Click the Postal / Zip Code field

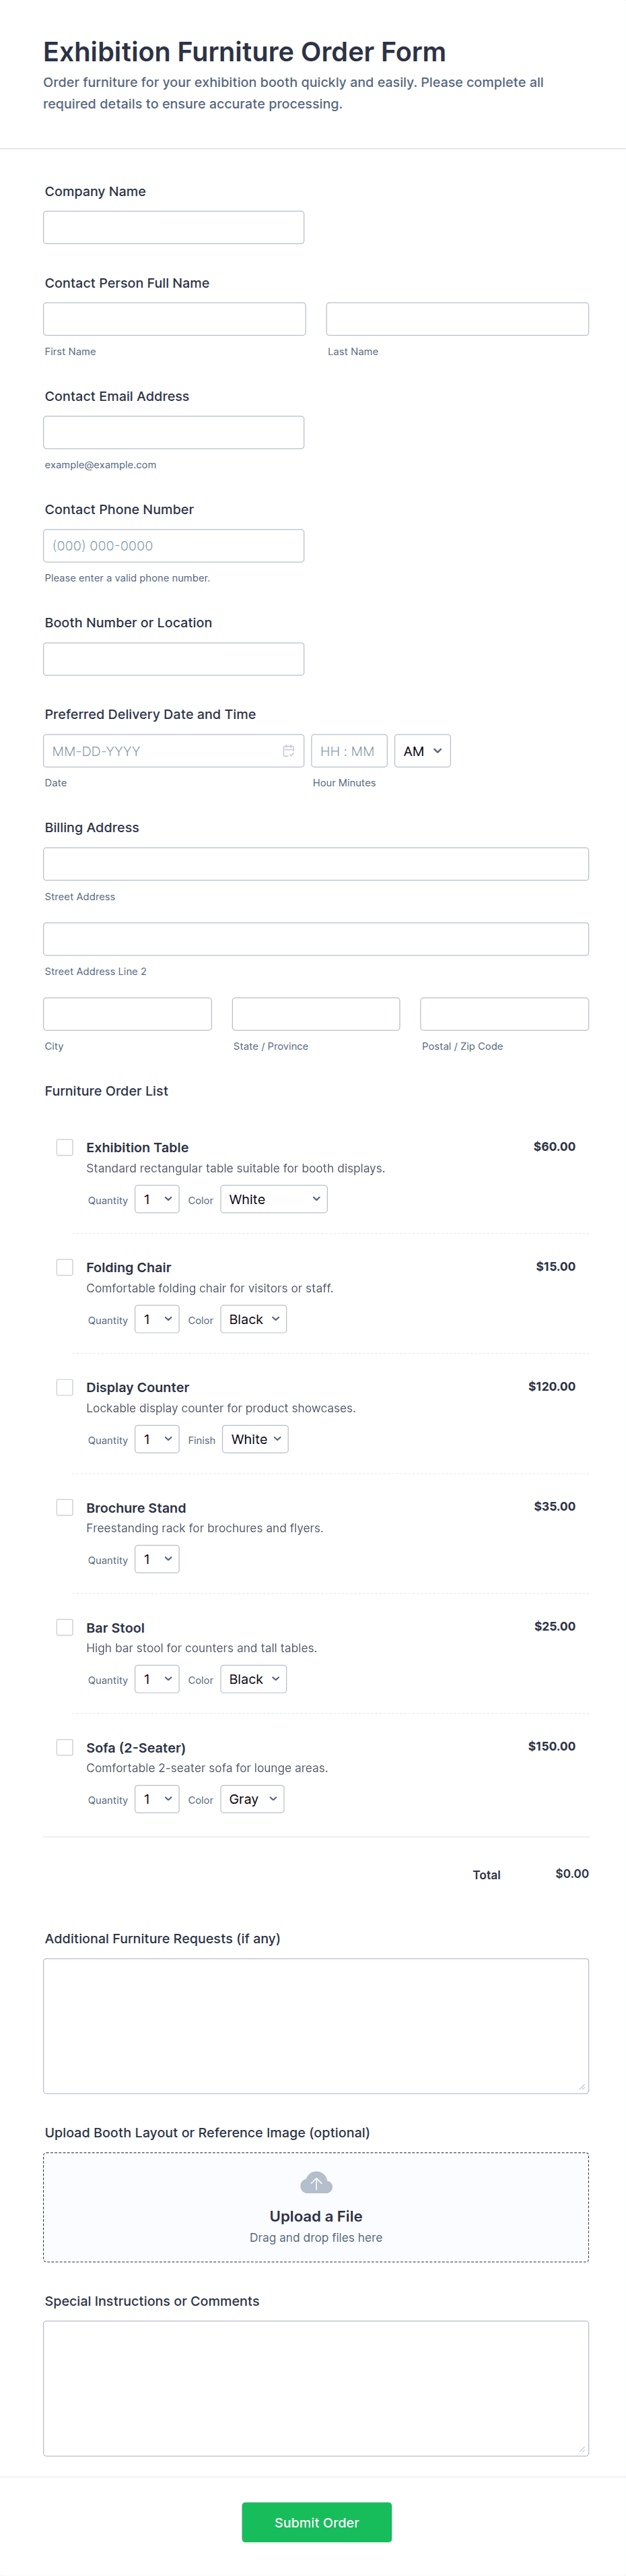504,1014
